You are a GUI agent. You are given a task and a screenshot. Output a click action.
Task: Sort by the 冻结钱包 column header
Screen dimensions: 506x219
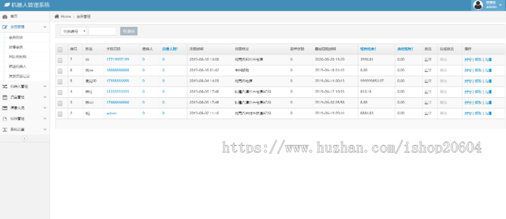click(405, 49)
